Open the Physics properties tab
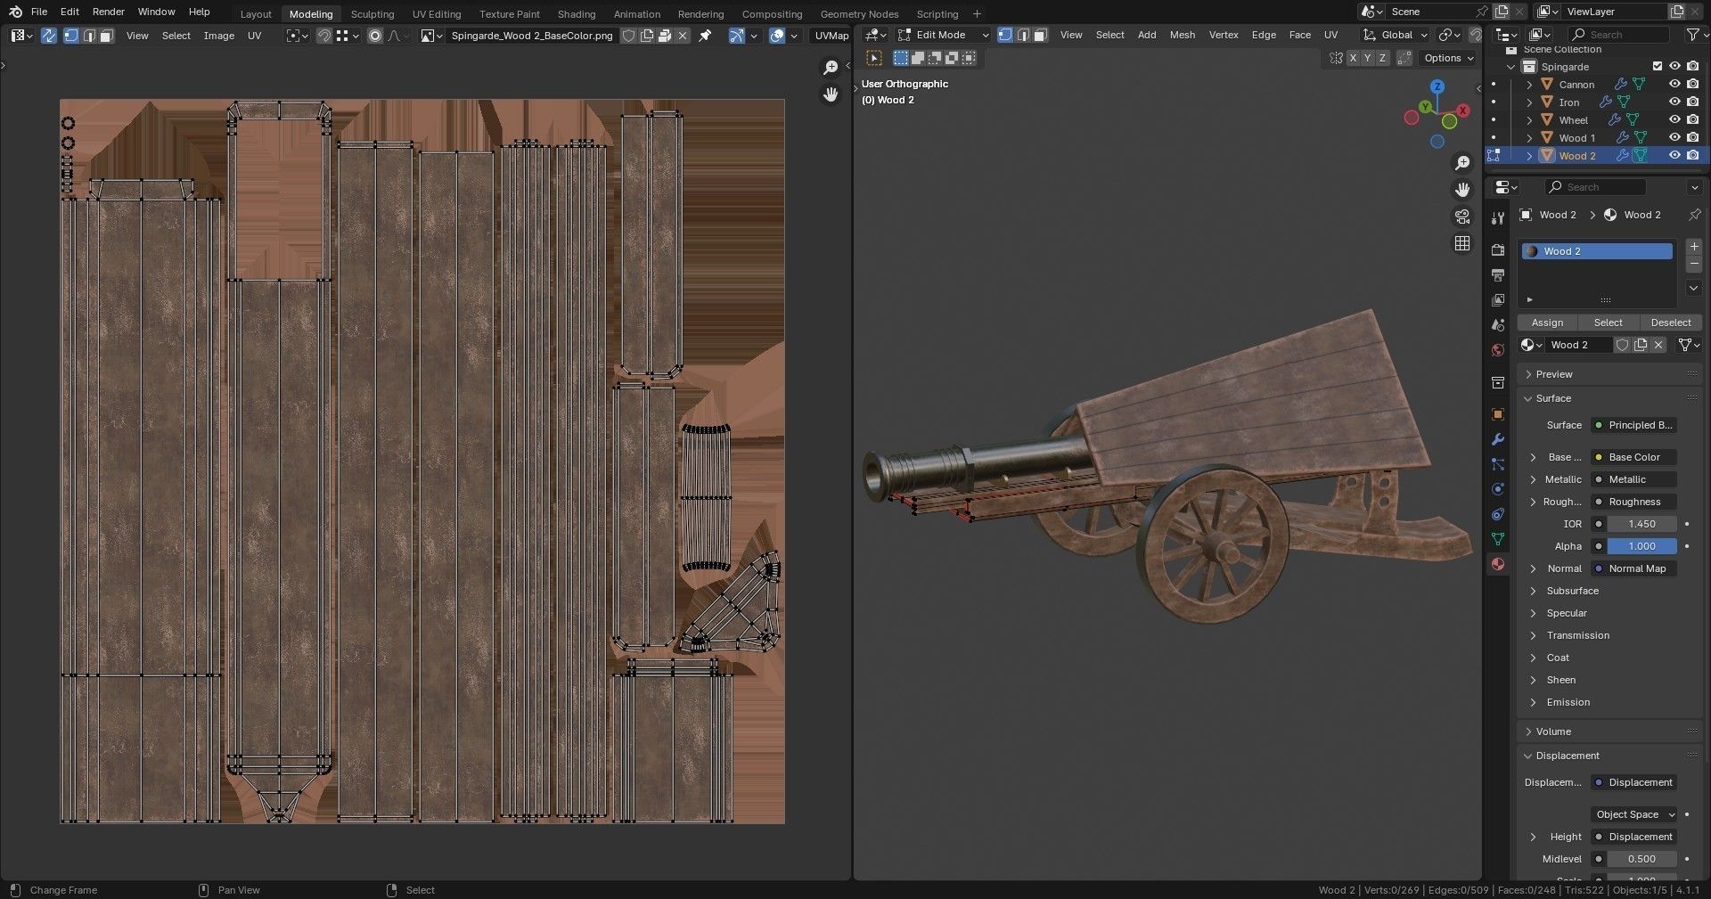 pos(1498,489)
